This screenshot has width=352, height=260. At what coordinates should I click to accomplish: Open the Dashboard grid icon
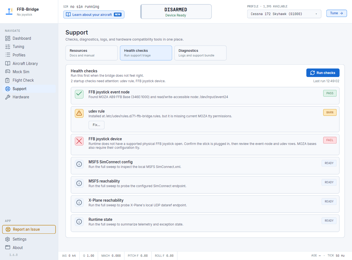8,38
